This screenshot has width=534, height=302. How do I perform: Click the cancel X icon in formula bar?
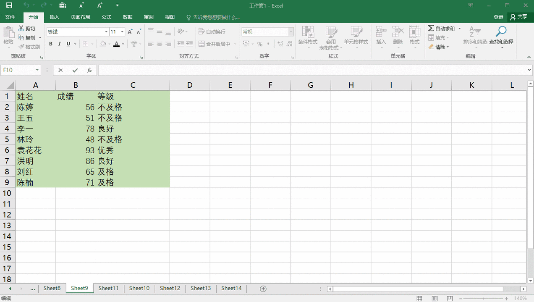pos(60,70)
